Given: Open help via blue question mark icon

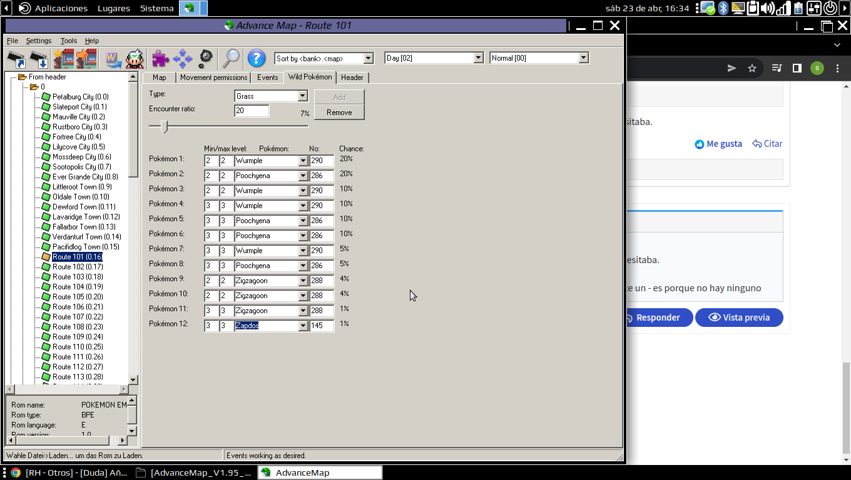Looking at the screenshot, I should tap(256, 58).
